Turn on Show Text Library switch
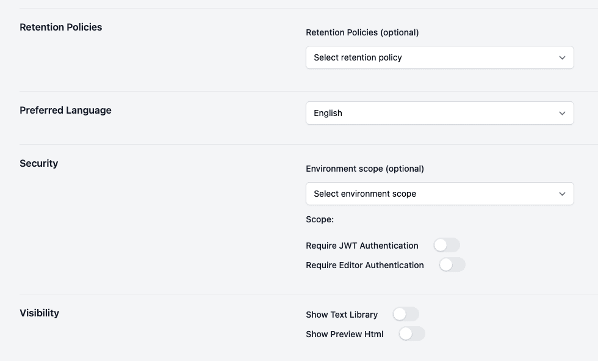 click(x=406, y=315)
